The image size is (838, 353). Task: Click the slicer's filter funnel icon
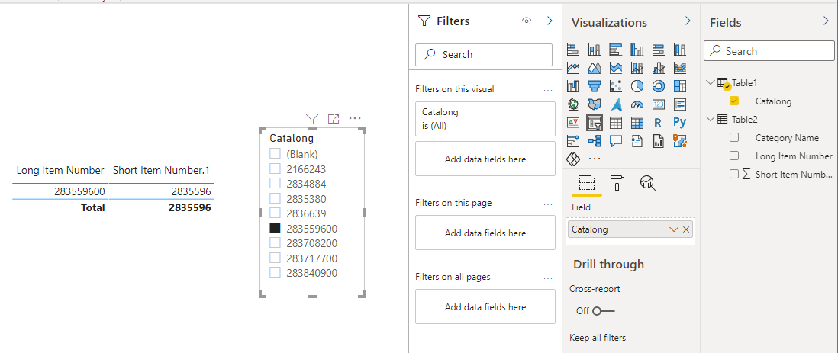click(x=312, y=119)
